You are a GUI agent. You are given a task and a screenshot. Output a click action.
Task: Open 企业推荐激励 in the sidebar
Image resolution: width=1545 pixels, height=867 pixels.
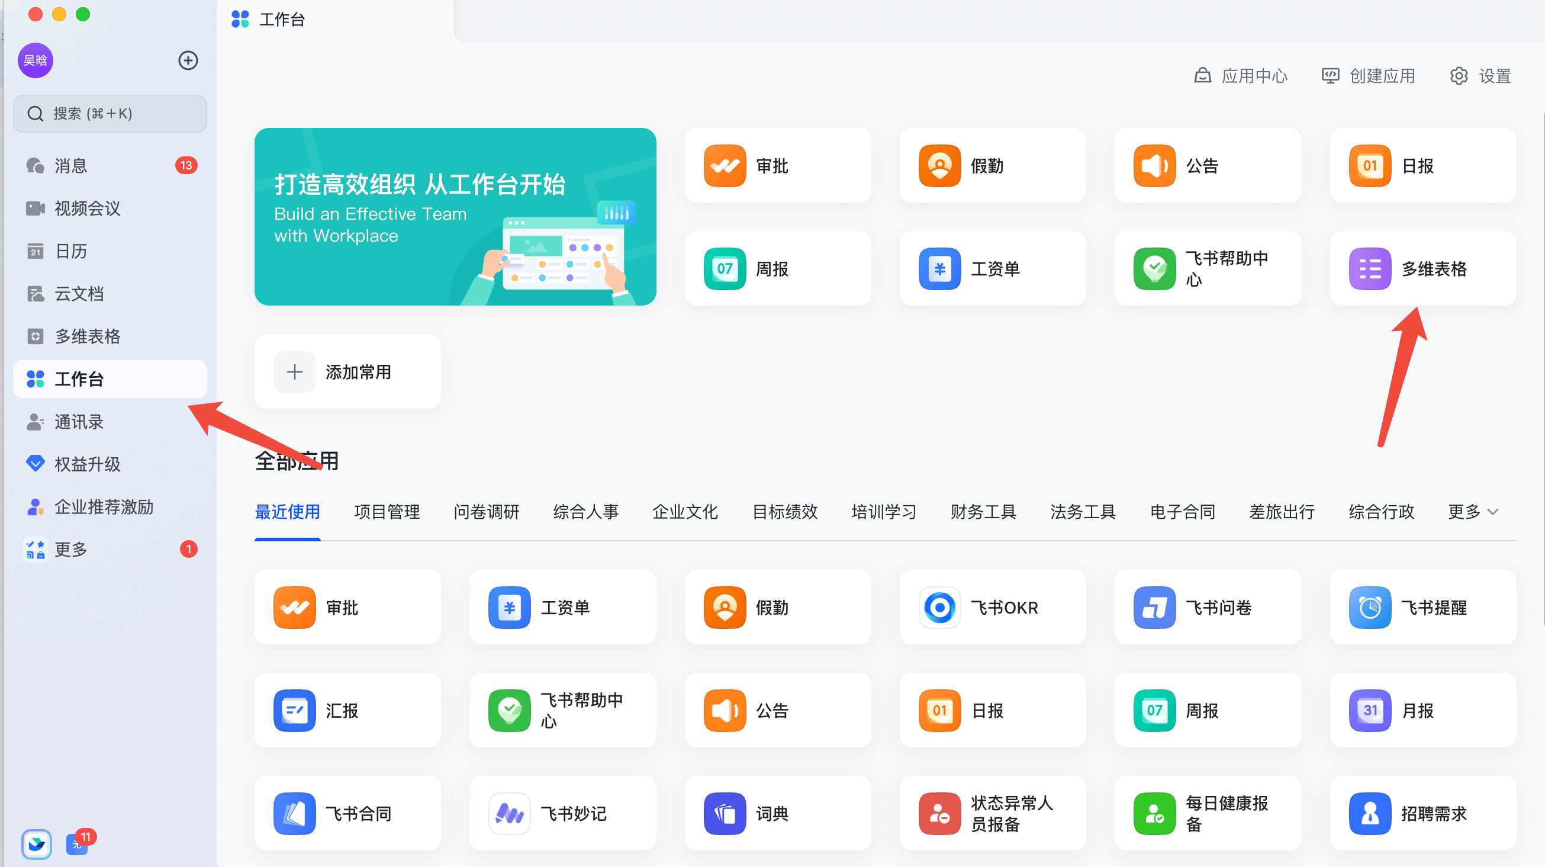[x=110, y=506]
